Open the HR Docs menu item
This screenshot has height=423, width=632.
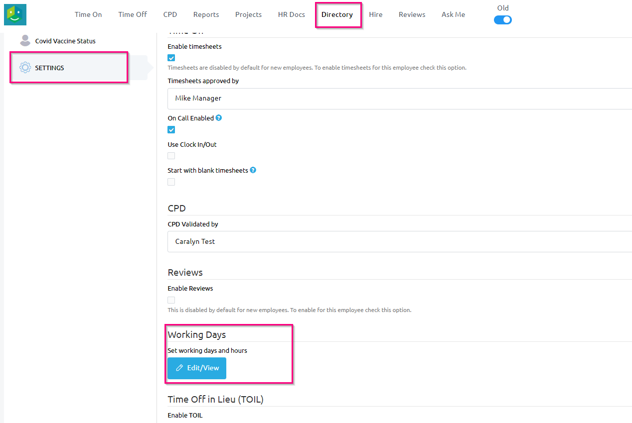[x=291, y=14]
